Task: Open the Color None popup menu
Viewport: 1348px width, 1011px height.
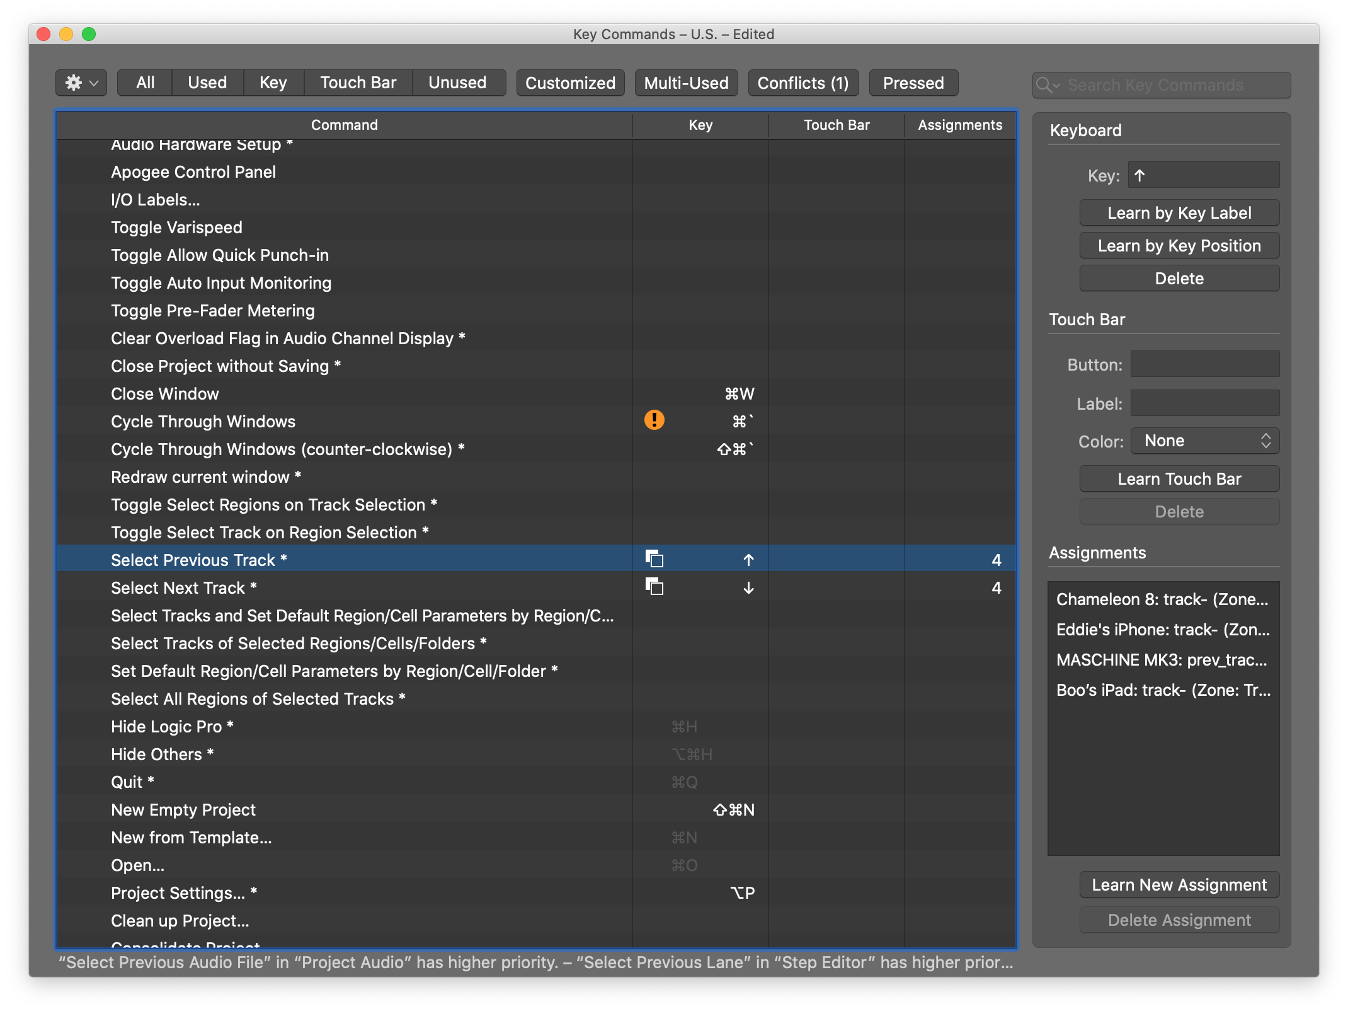Action: click(x=1204, y=441)
